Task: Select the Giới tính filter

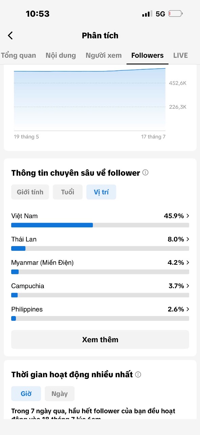Action: coord(30,192)
